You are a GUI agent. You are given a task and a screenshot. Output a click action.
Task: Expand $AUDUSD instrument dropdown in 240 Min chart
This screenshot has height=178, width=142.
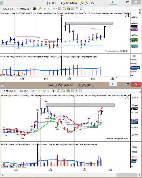pos(17,9)
